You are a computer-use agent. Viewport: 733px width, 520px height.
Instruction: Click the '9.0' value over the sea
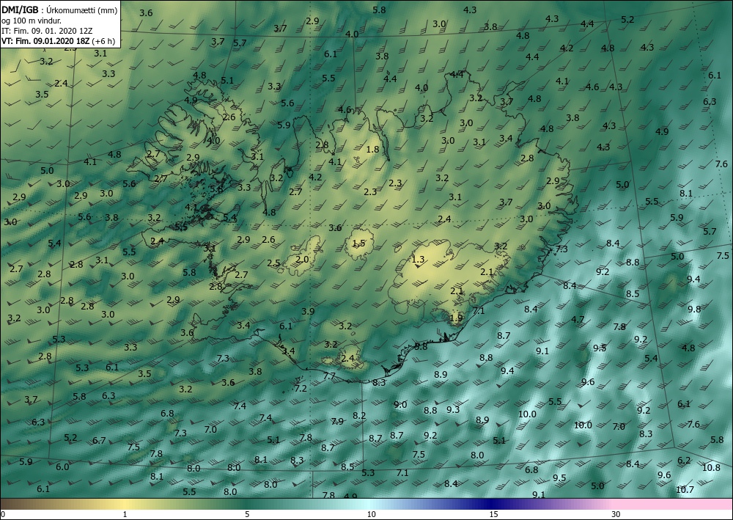tap(400, 405)
